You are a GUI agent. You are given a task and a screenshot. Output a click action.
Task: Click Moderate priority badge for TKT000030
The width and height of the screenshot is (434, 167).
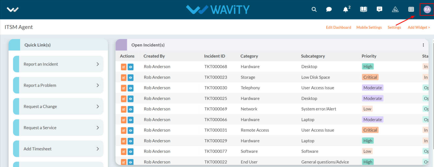click(x=372, y=88)
